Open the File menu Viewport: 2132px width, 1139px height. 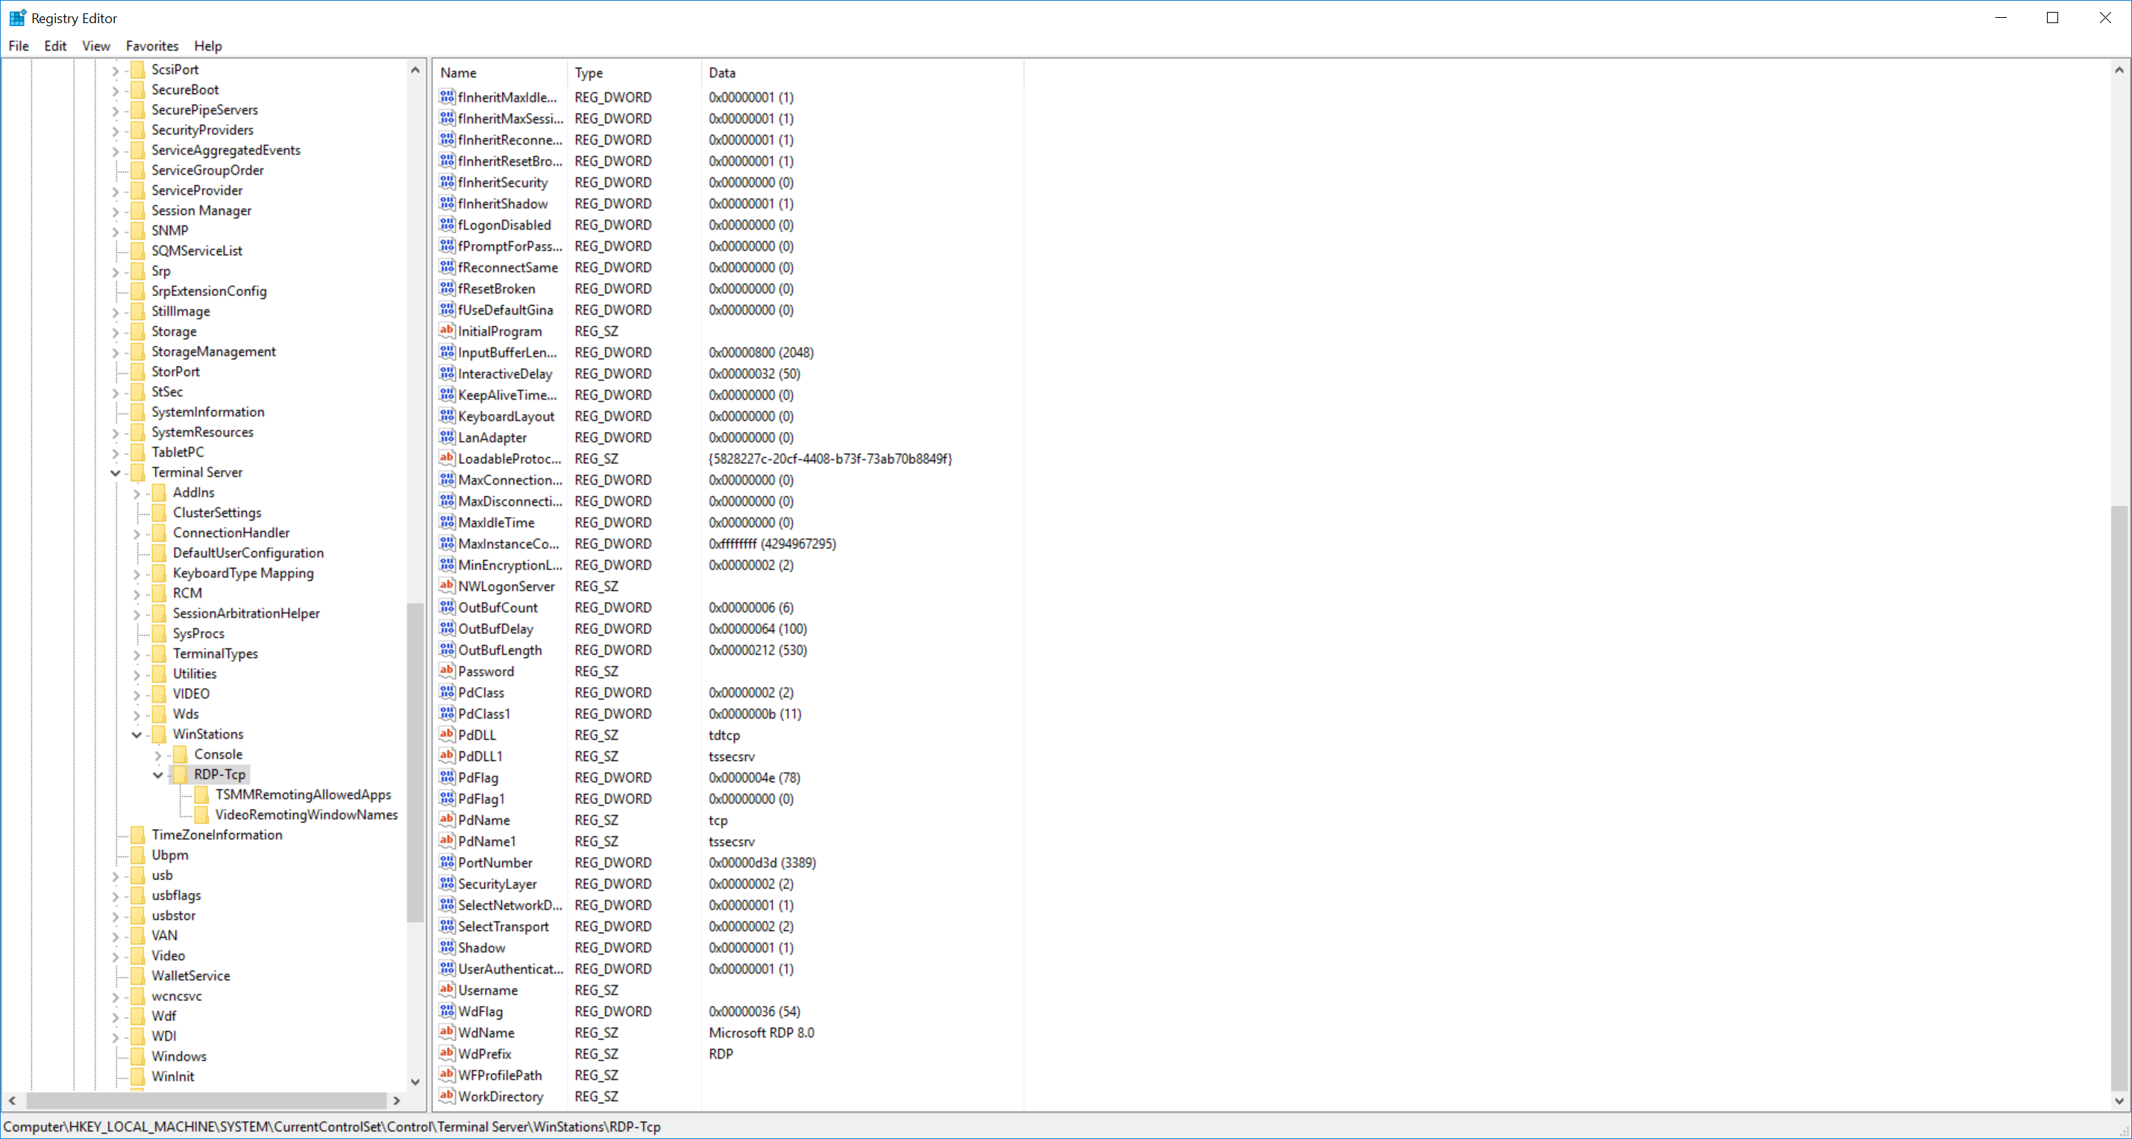click(x=18, y=46)
